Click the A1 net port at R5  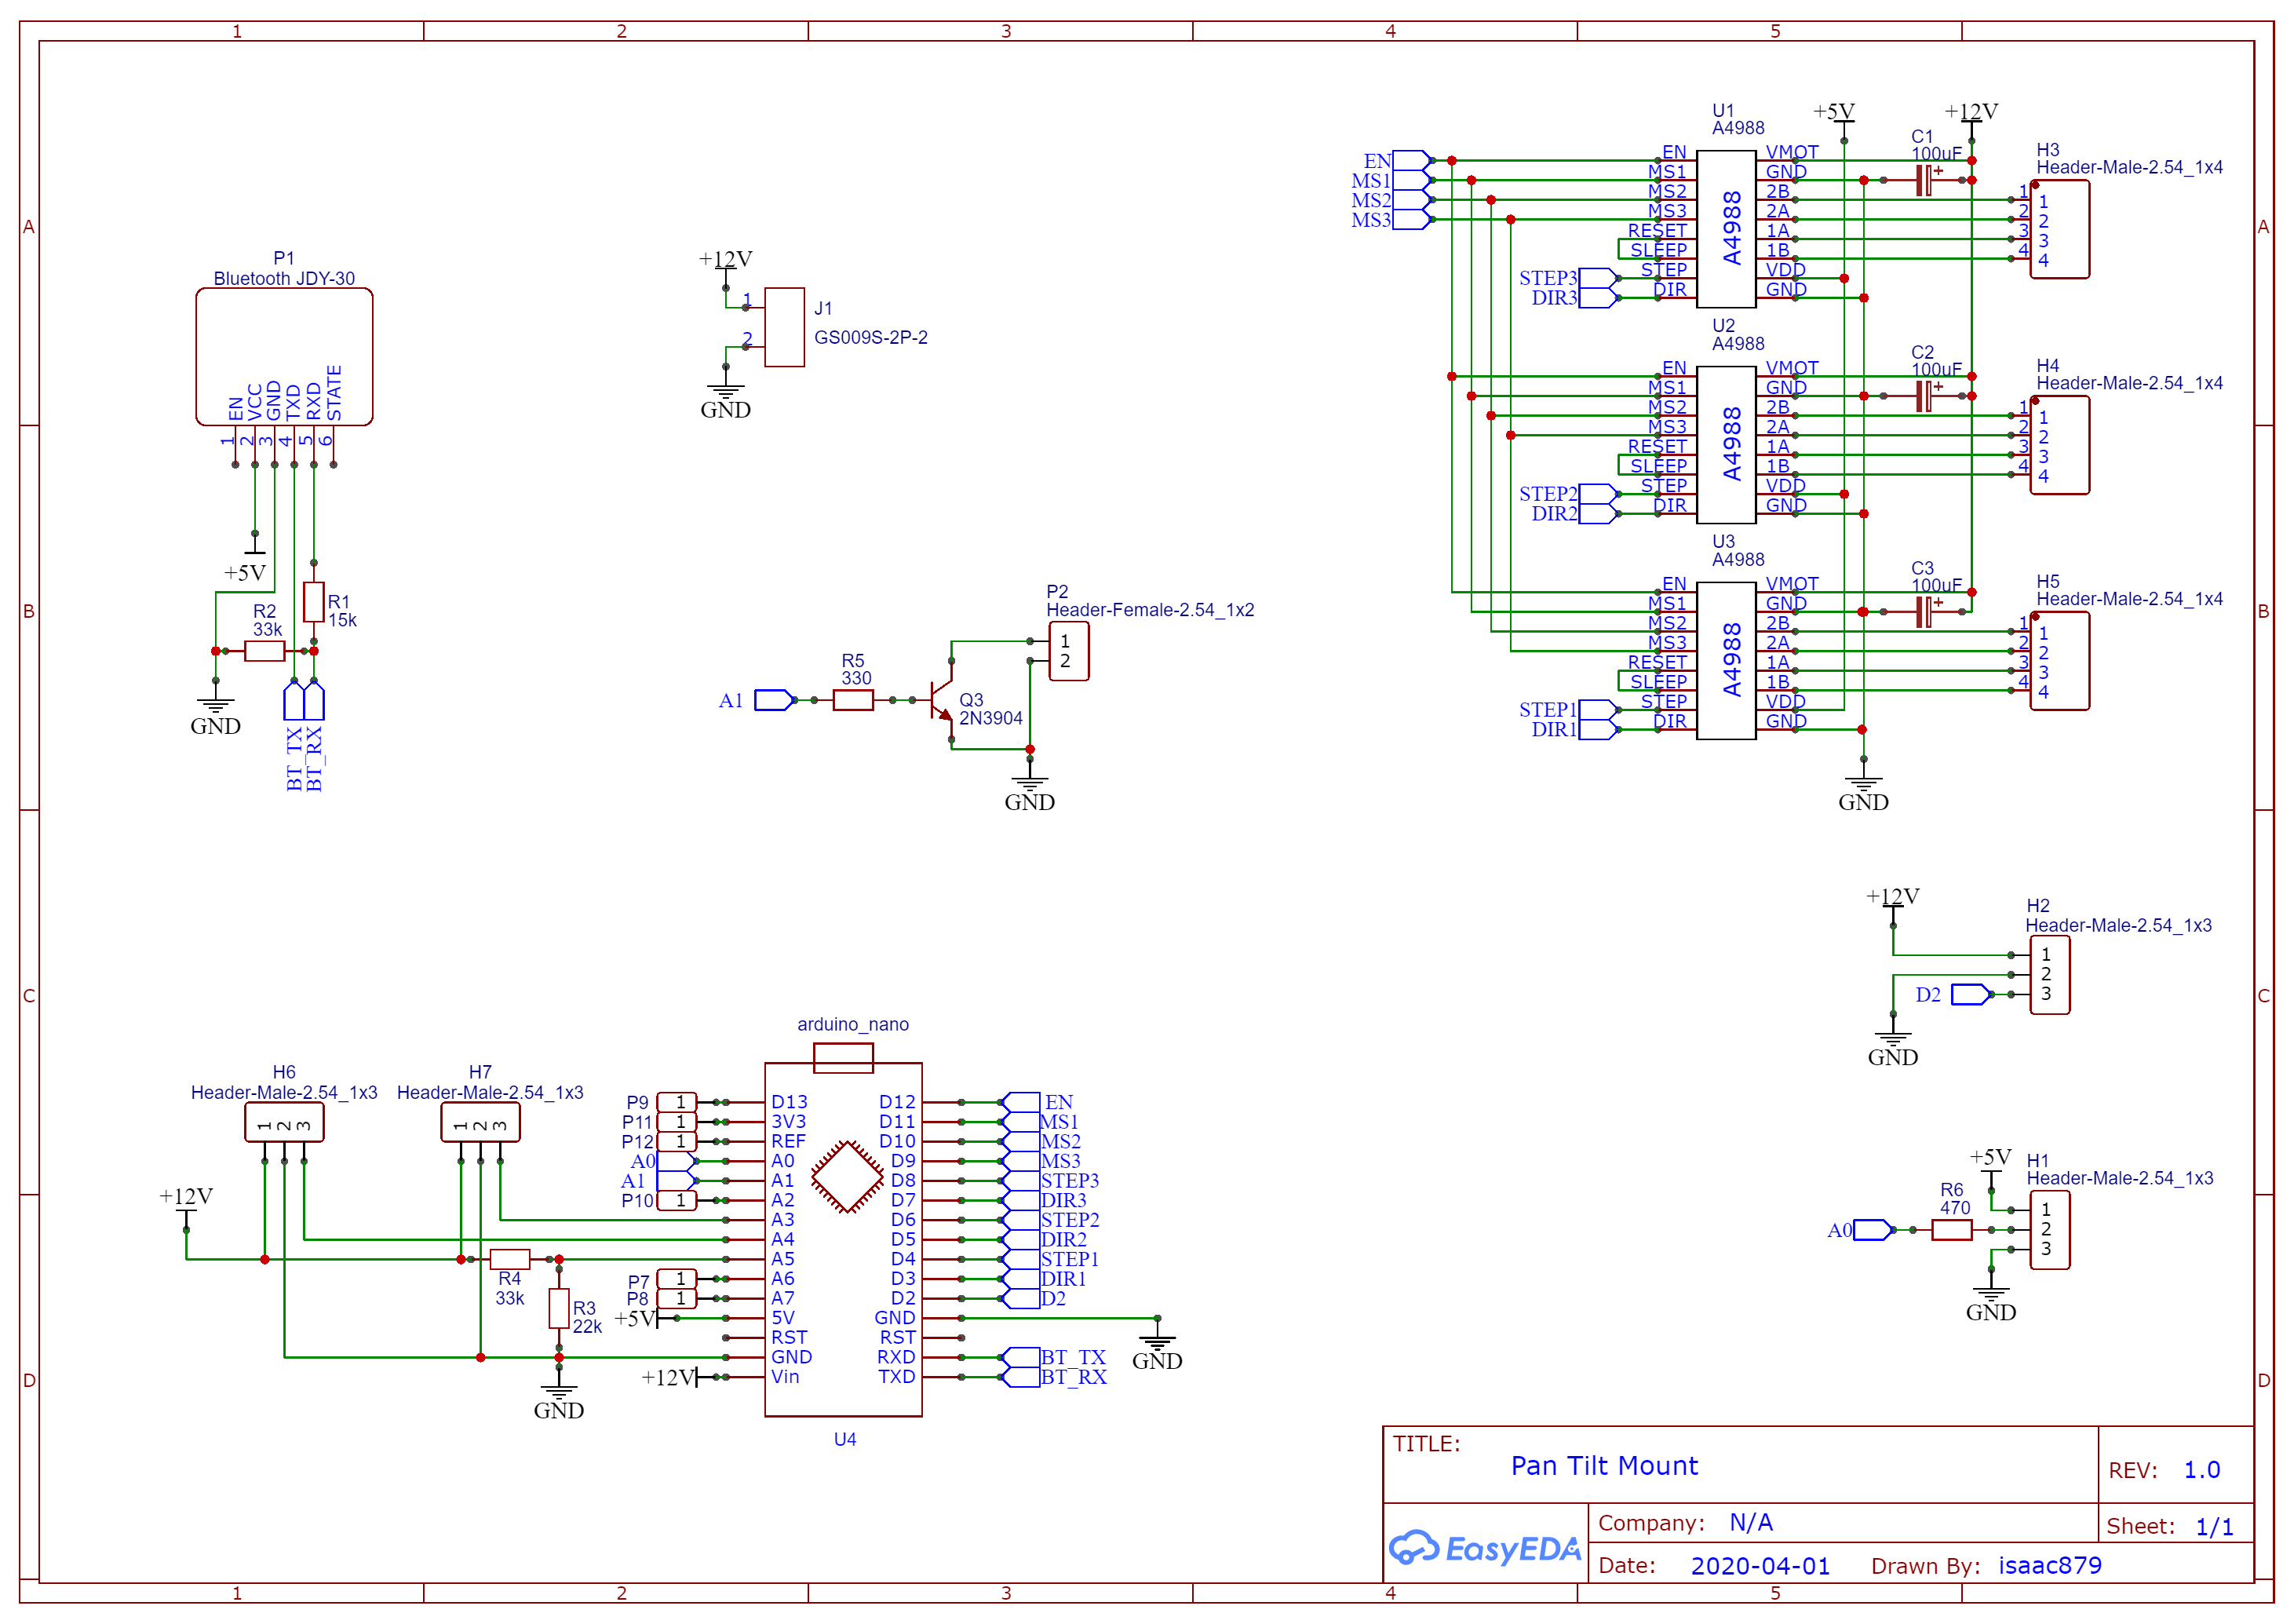point(774,700)
